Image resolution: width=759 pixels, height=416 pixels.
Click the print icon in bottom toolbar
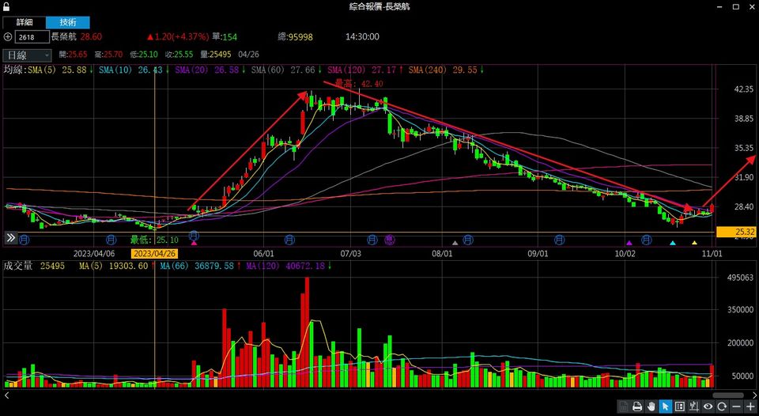(637, 407)
